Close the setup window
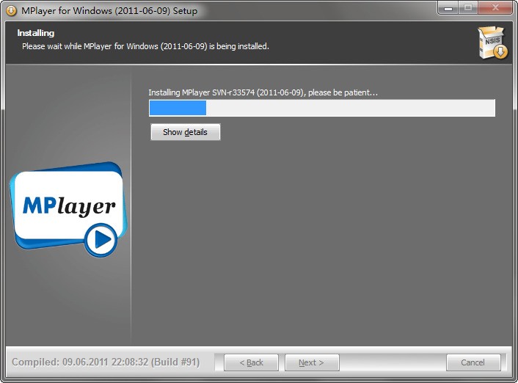The image size is (518, 383). click(x=495, y=8)
